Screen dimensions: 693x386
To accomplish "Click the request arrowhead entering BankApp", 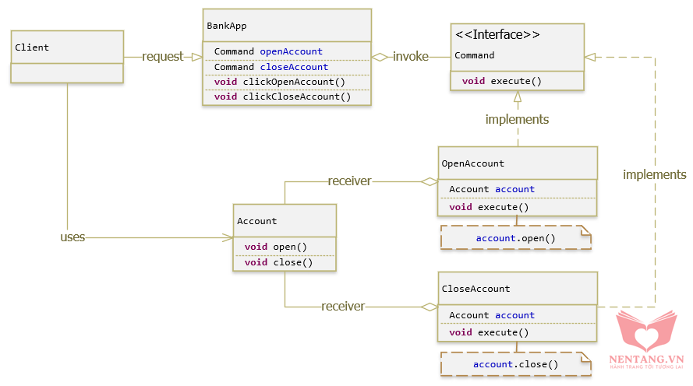I will pos(196,57).
